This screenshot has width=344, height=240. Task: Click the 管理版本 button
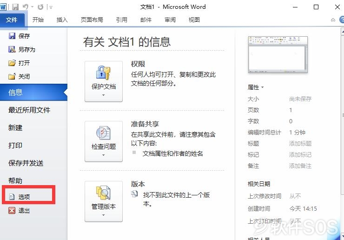click(x=104, y=201)
